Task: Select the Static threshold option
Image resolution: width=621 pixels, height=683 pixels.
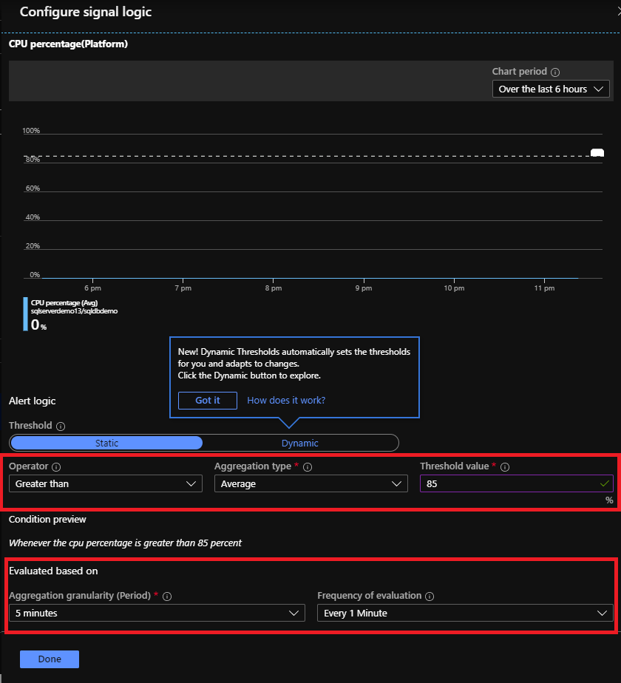Action: 106,442
